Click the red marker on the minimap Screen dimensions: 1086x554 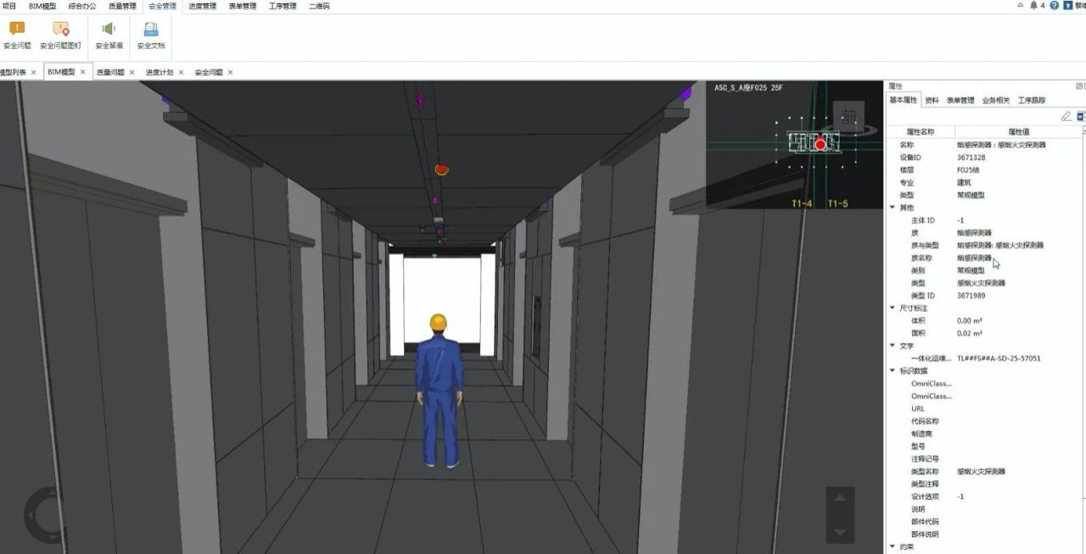820,145
